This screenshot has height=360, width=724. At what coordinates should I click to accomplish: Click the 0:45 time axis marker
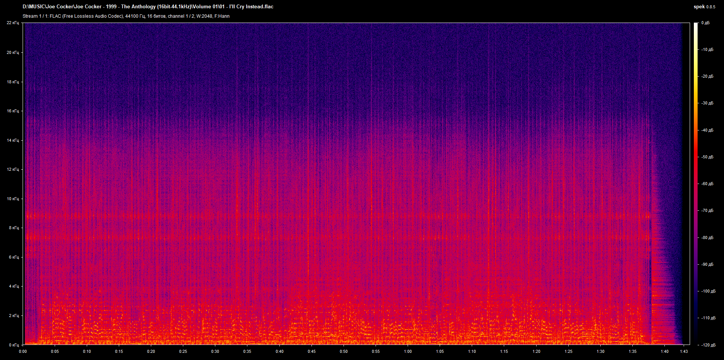click(311, 351)
